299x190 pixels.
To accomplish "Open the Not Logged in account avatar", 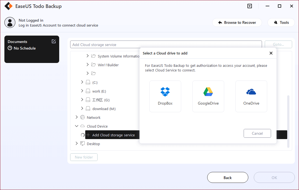I will click(x=10, y=22).
